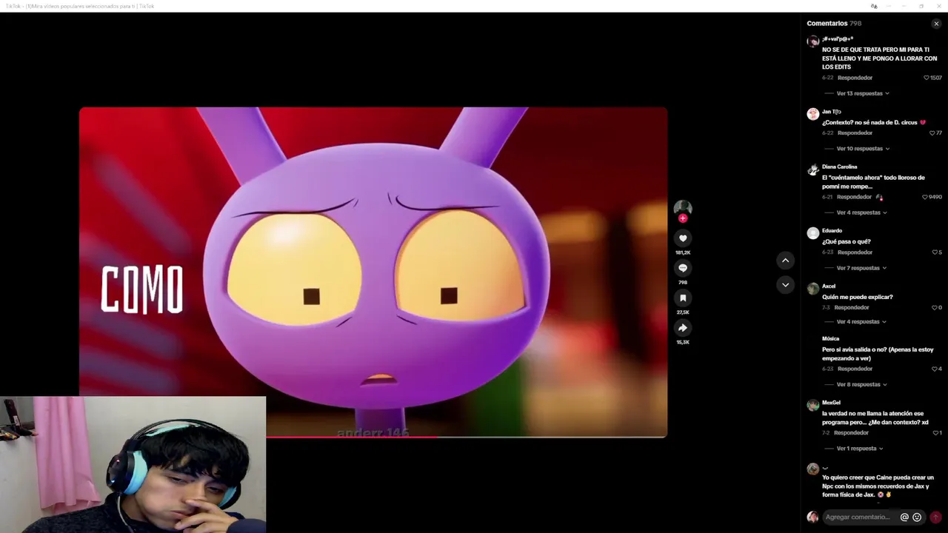The image size is (948, 533).
Task: View Eduardo's gray avatar
Action: [x=813, y=233]
